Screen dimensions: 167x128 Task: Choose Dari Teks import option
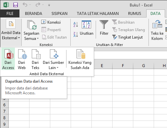35,59
